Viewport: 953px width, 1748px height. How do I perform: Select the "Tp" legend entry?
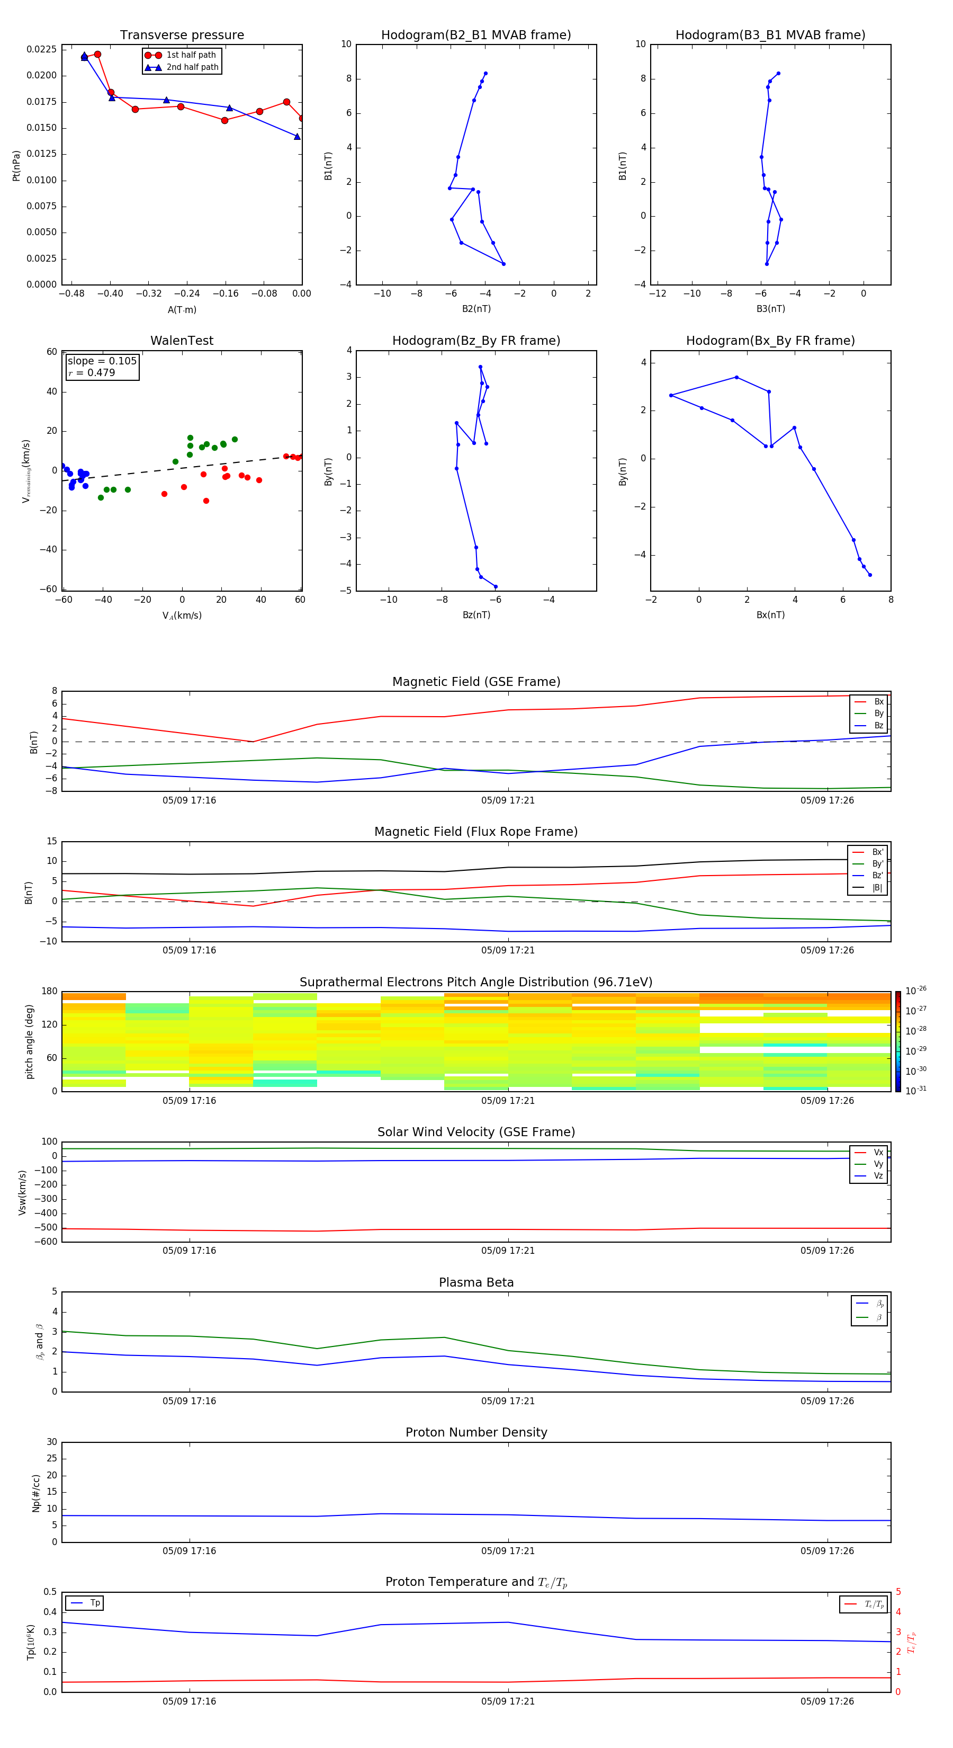point(85,1603)
